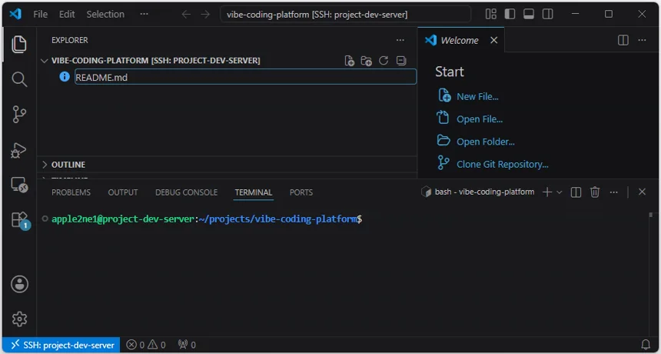The height and width of the screenshot is (354, 661).
Task: Go forward with the right arrow
Action: point(205,15)
